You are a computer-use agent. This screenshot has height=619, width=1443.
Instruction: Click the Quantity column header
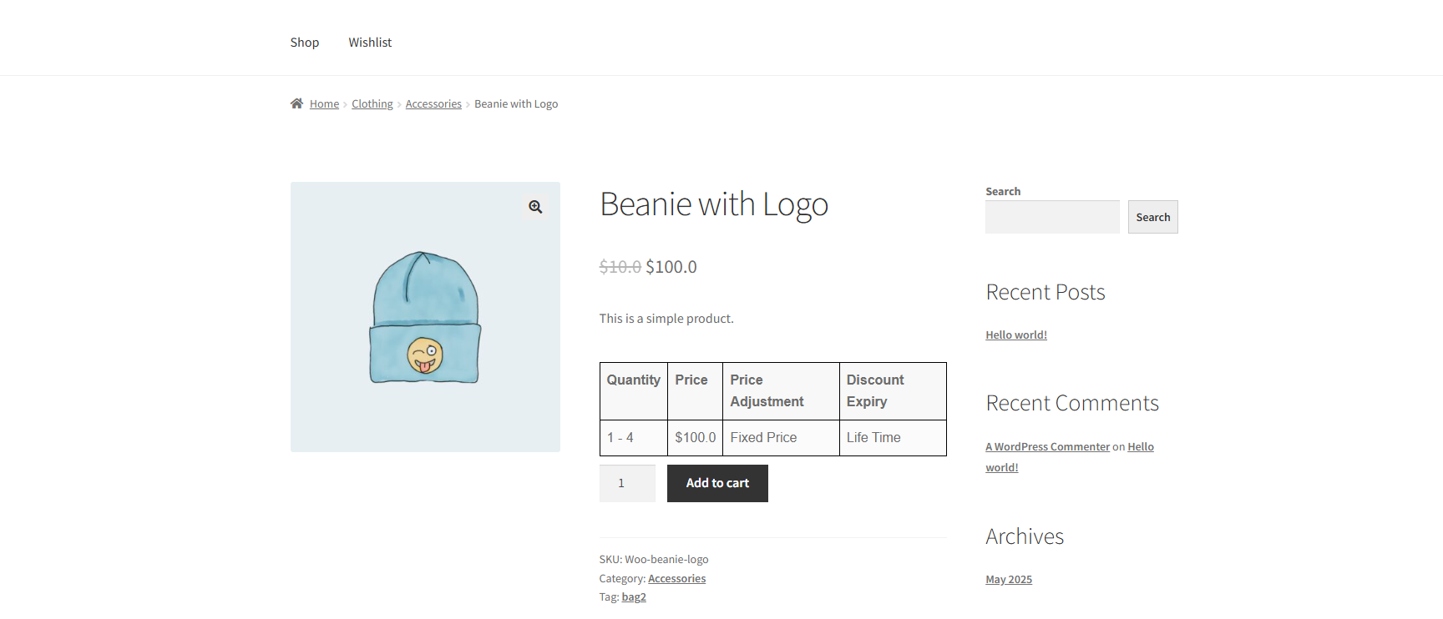(x=633, y=380)
